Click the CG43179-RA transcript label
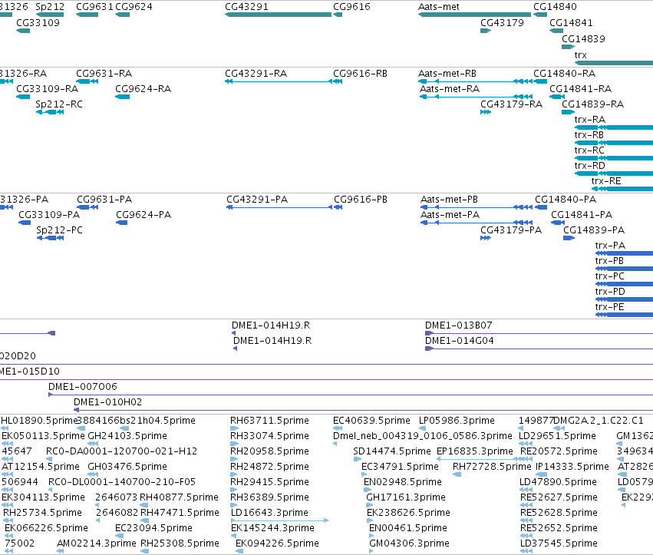The width and height of the screenshot is (653, 555). point(511,104)
